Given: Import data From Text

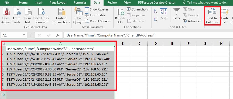Looking at the screenshot, I should pyautogui.click(x=27, y=16).
